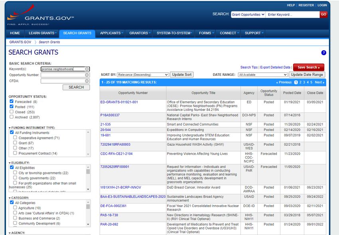Check Community Development (6) checkbox
This screenshot has height=235, width=339.
[15, 223]
